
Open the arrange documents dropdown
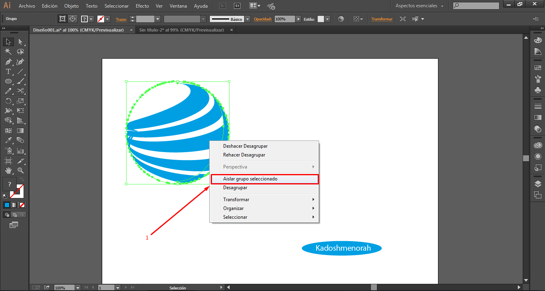tap(255, 6)
